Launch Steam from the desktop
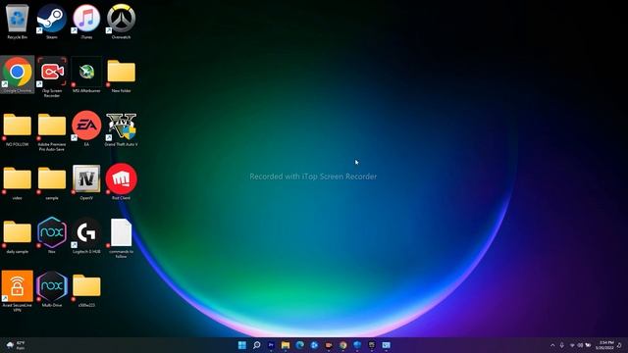628x353 pixels. pyautogui.click(x=52, y=22)
